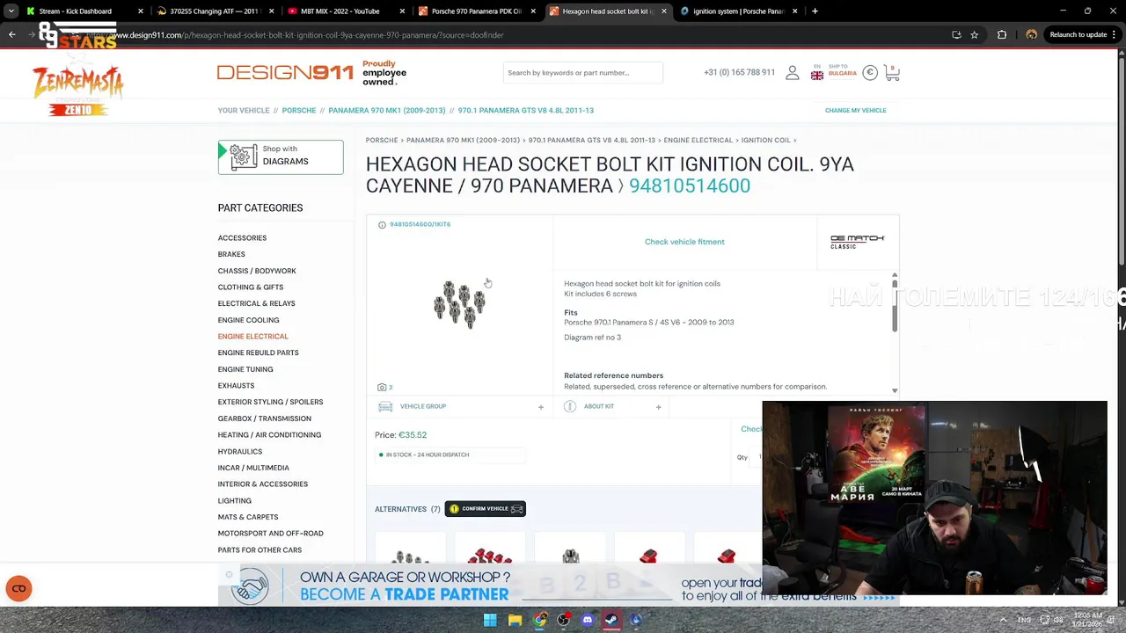Screen dimensions: 1126x633
Task: Open the browser extensions puzzle icon
Action: [x=1002, y=35]
